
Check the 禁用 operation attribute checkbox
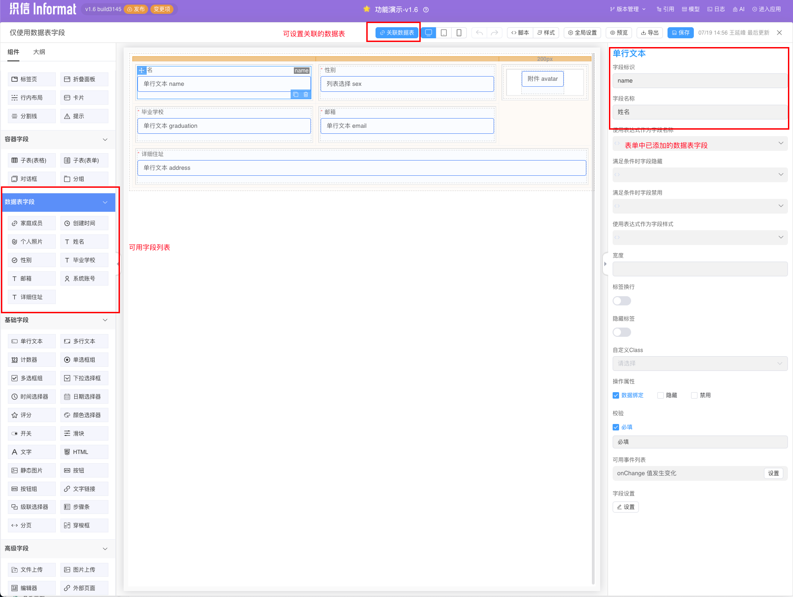click(694, 395)
